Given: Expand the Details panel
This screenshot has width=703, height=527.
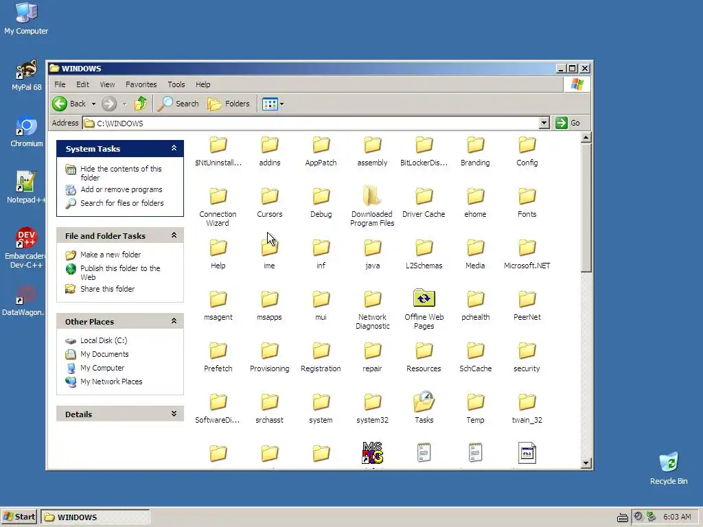Looking at the screenshot, I should pos(174,414).
